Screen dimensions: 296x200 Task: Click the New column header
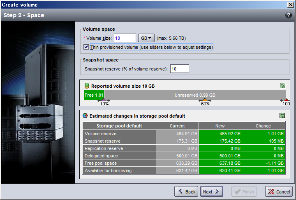220,126
